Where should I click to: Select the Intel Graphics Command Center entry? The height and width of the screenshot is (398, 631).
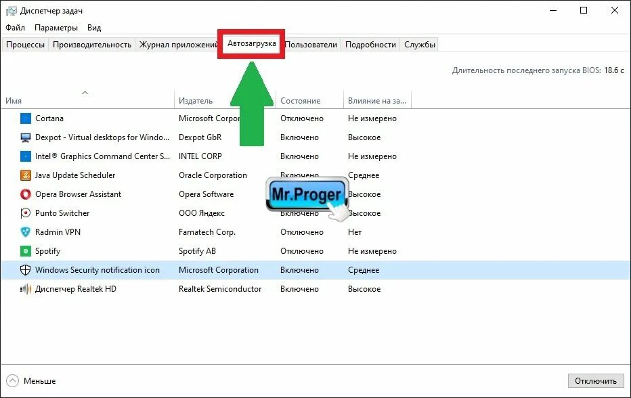pos(103,156)
